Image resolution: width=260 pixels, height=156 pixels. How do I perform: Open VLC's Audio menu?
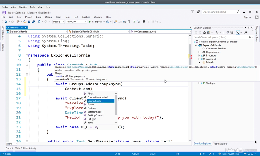(5, 7)
